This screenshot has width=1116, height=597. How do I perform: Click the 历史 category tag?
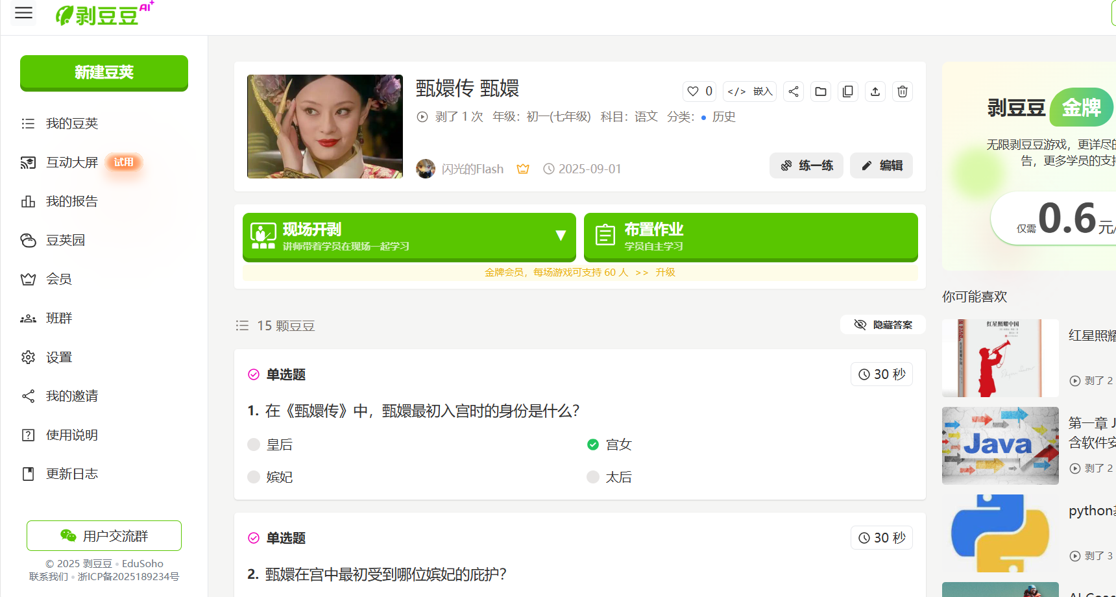[723, 117]
